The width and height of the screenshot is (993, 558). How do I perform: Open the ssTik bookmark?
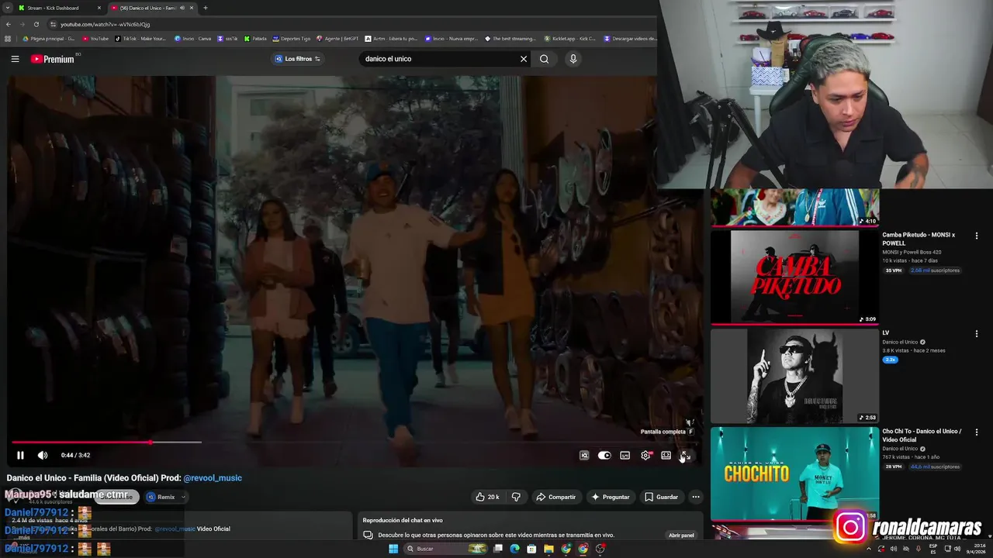(x=228, y=39)
